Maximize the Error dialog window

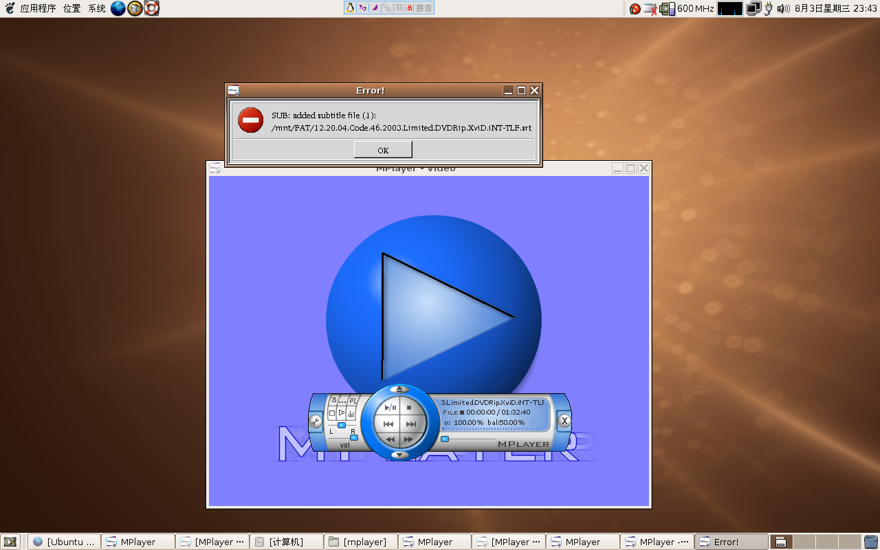[521, 90]
